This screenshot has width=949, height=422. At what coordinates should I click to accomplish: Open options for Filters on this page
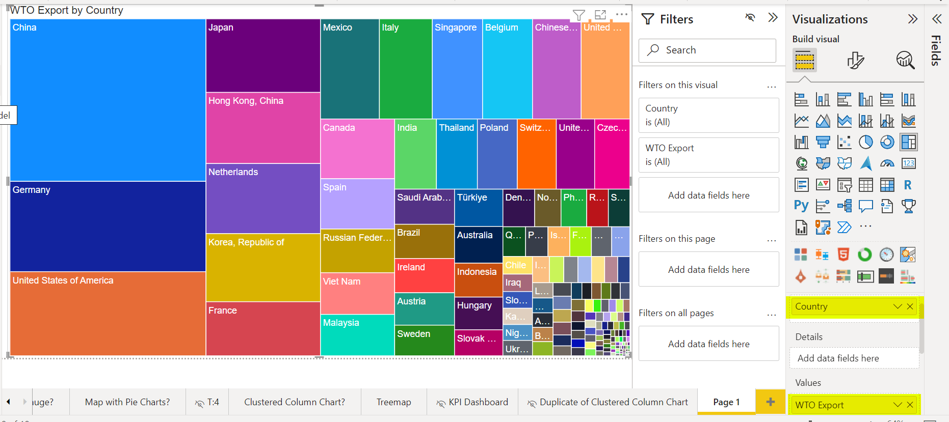tap(772, 240)
